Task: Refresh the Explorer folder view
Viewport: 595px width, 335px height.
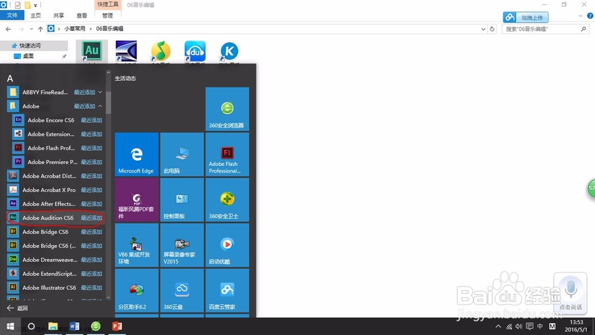Action: pos(492,29)
